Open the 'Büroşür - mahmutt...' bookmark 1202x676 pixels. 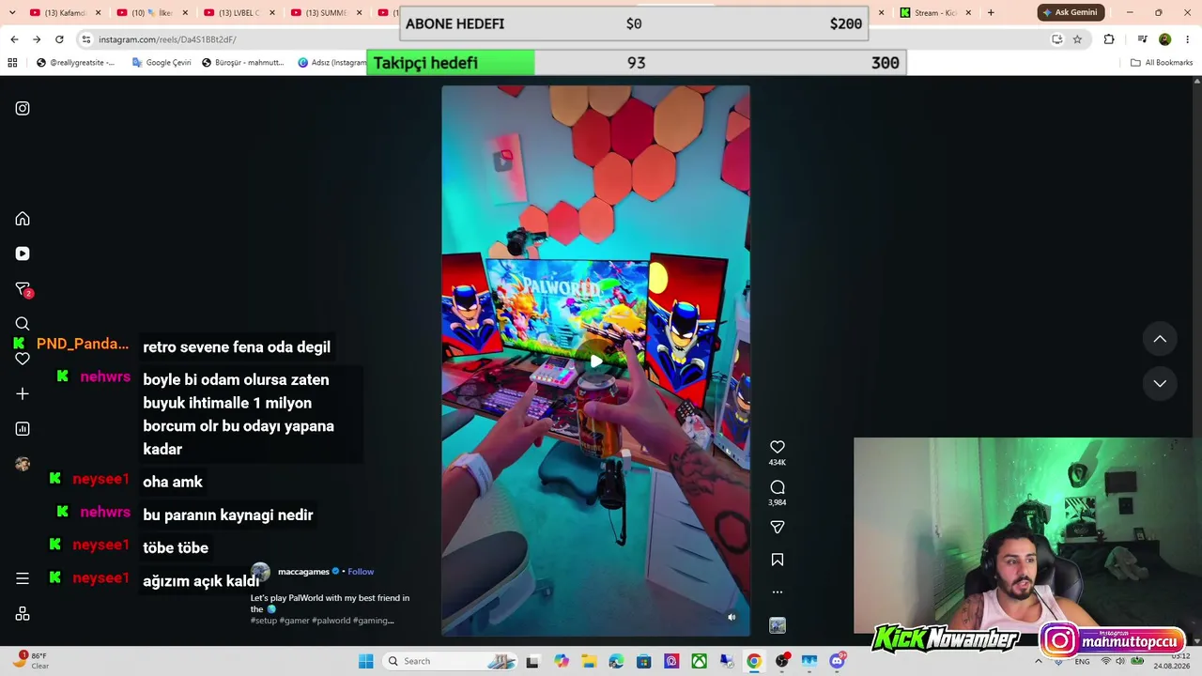(x=242, y=63)
